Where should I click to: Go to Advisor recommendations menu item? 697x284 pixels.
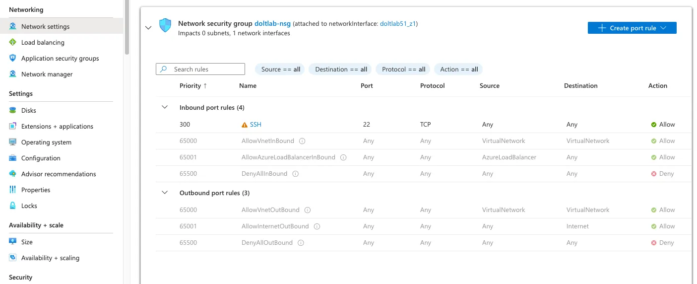point(59,174)
